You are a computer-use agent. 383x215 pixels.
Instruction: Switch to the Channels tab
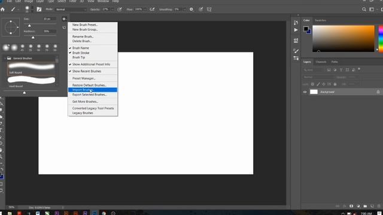click(321, 62)
